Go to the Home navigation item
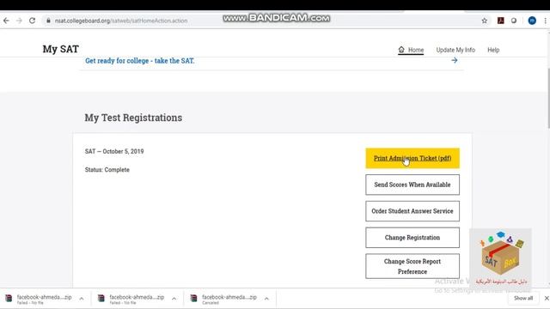This screenshot has width=550, height=309. click(411, 50)
